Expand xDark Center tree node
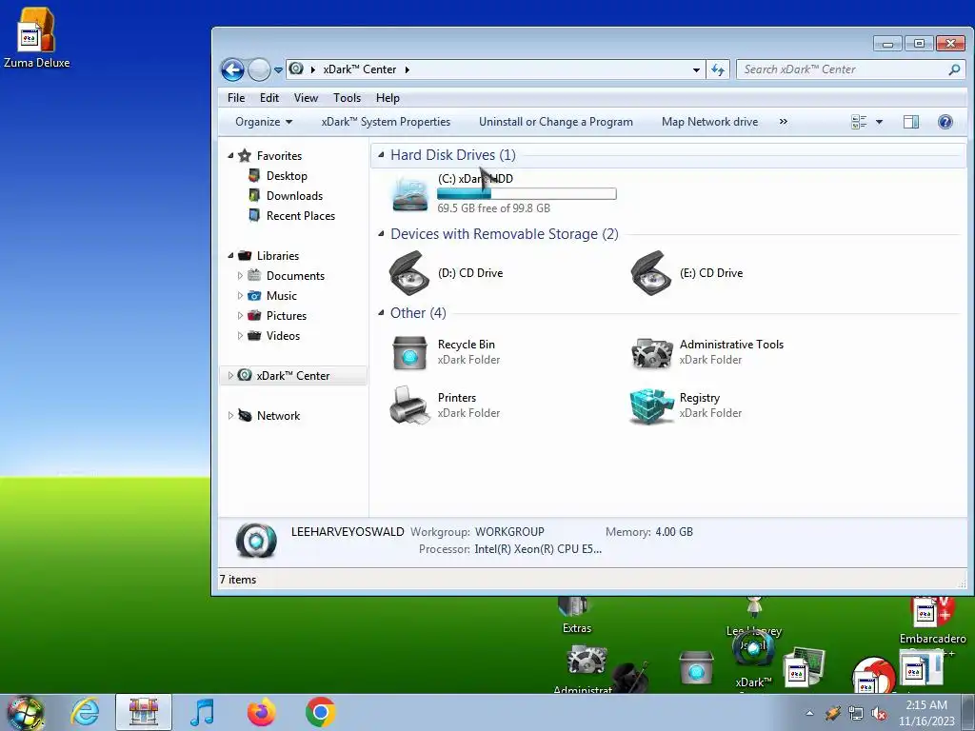Image resolution: width=975 pixels, height=731 pixels. [x=230, y=375]
